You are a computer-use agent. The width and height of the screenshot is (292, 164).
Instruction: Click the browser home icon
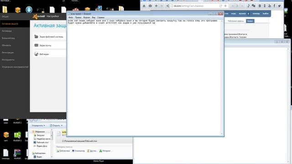(x=144, y=6)
